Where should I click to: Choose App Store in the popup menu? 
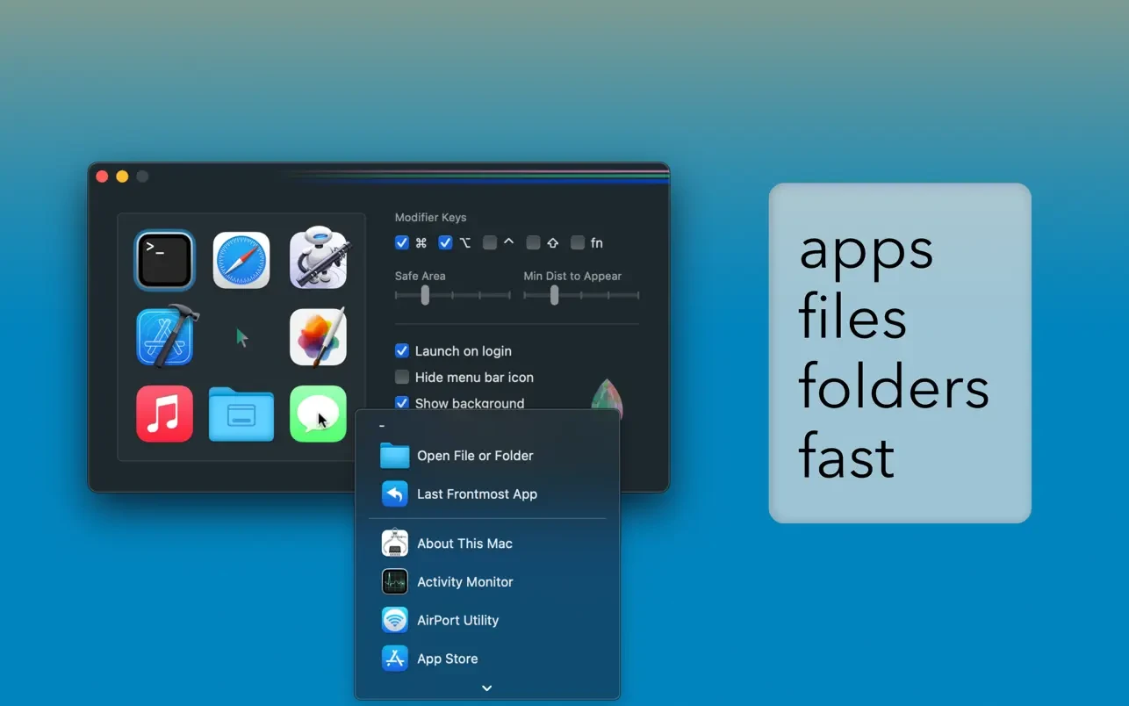tap(447, 659)
